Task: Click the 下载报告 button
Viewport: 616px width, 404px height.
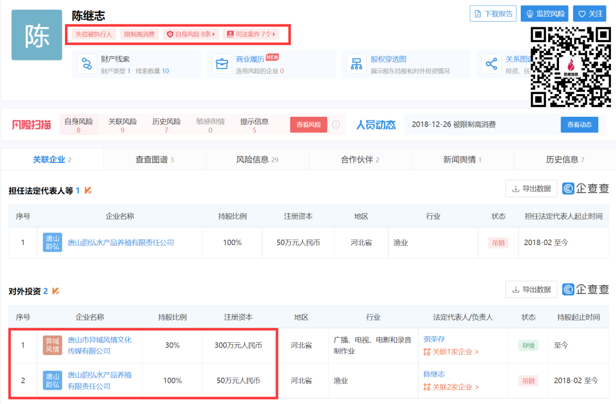Action: tap(493, 14)
